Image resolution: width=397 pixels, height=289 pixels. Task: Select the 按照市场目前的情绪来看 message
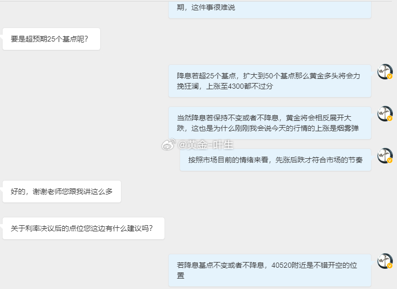click(276, 160)
